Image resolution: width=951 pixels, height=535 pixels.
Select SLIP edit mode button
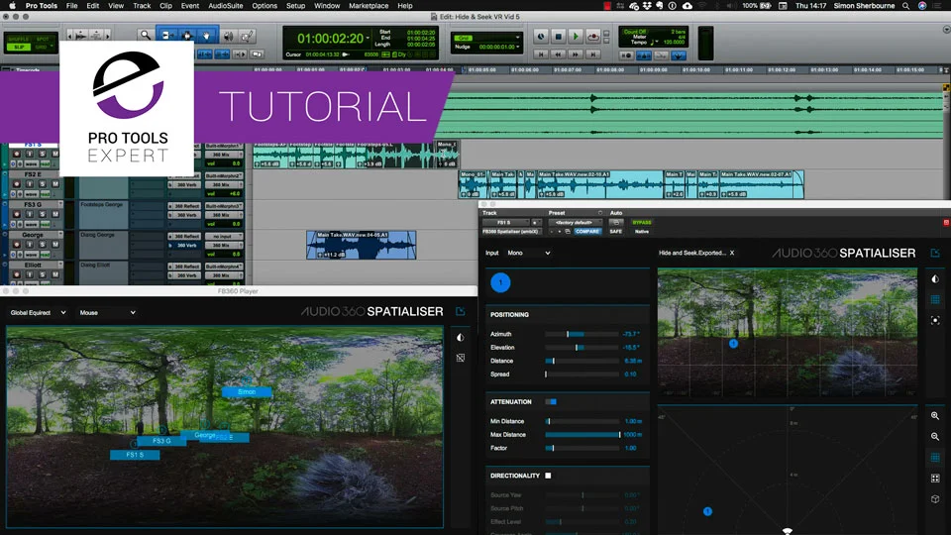[19, 47]
